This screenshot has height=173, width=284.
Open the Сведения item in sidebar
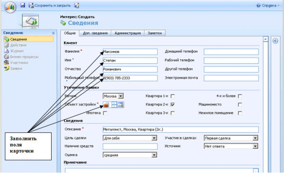[x=28, y=39]
